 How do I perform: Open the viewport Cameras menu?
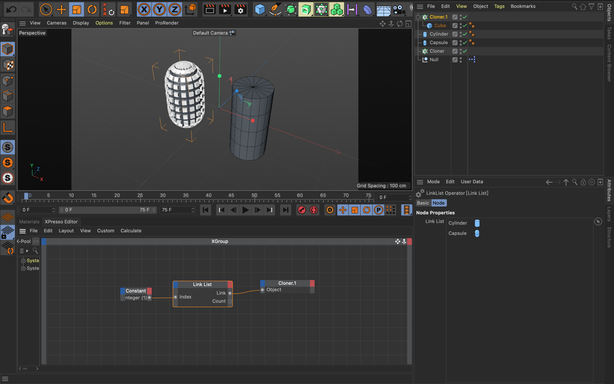(x=57, y=23)
